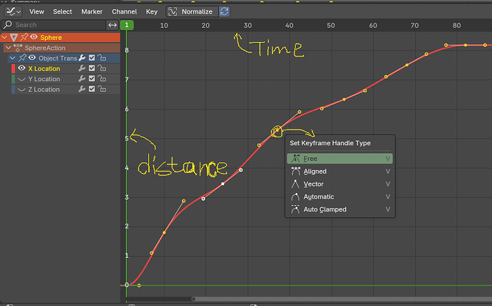Screen dimensions: 492x306
Task: Toggle Z Location lock icon
Action: (x=102, y=89)
